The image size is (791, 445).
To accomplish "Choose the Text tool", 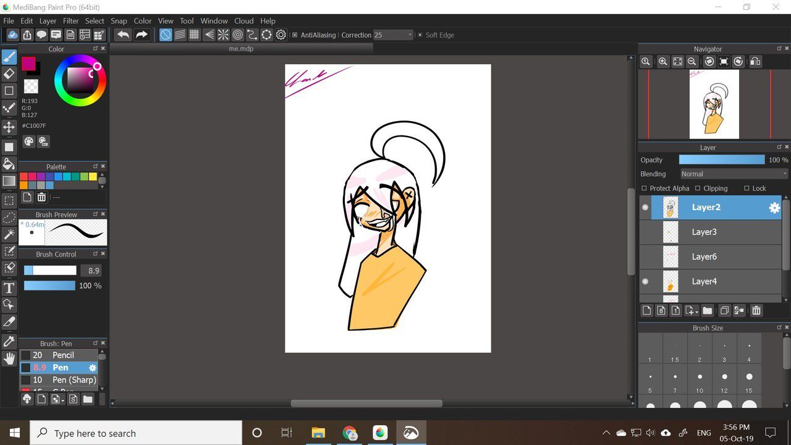I will coord(9,288).
